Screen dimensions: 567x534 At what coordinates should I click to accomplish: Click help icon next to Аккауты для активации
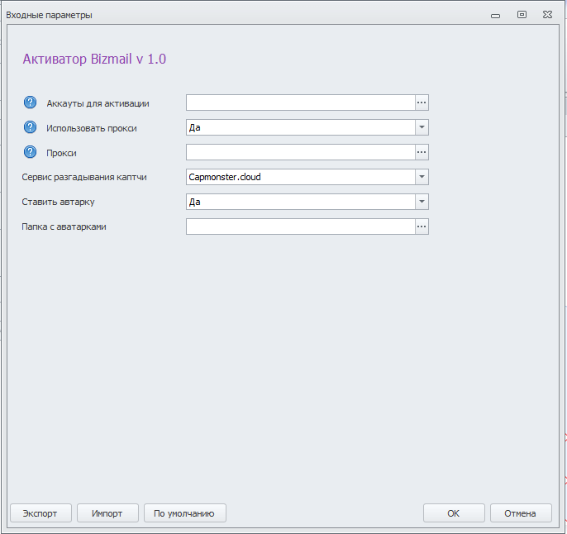click(x=30, y=103)
